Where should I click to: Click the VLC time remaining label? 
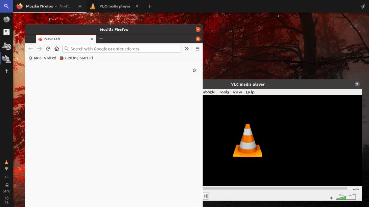coord(356,189)
